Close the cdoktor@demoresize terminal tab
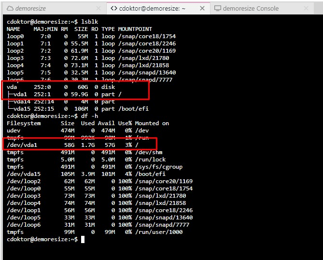Viewport: 323px width, 260px height. pyautogui.click(x=203, y=8)
